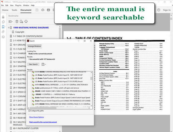Select the 11-1 FUSE bookmark
The width and height of the screenshot is (173, 132).
click(x=19, y=49)
